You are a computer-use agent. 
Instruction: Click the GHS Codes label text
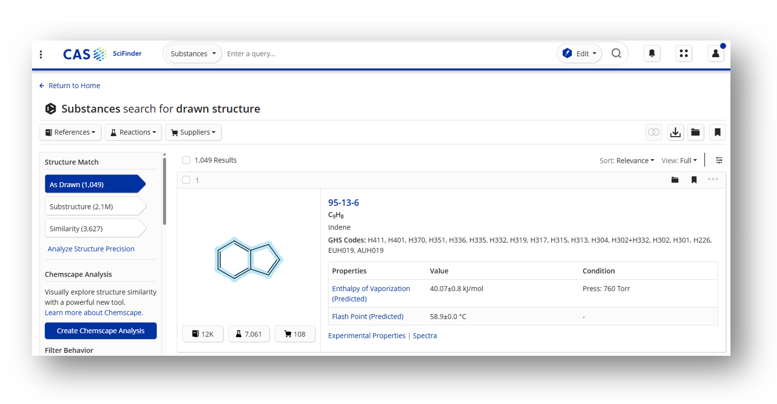[x=347, y=240]
